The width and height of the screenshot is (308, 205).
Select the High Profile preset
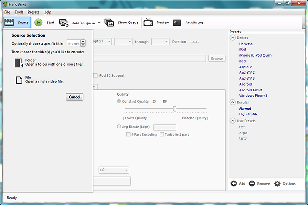pos(248,114)
